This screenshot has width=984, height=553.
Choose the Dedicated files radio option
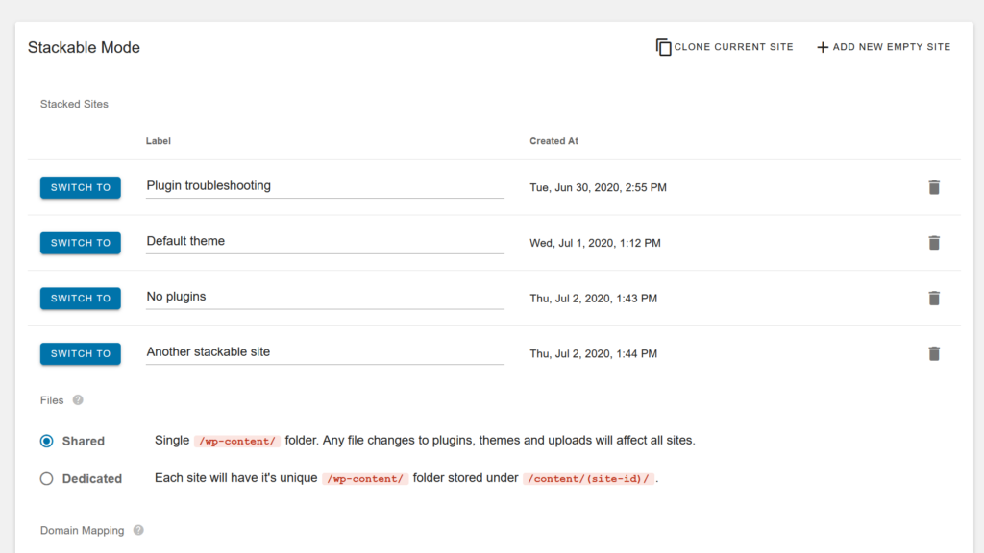coord(47,478)
